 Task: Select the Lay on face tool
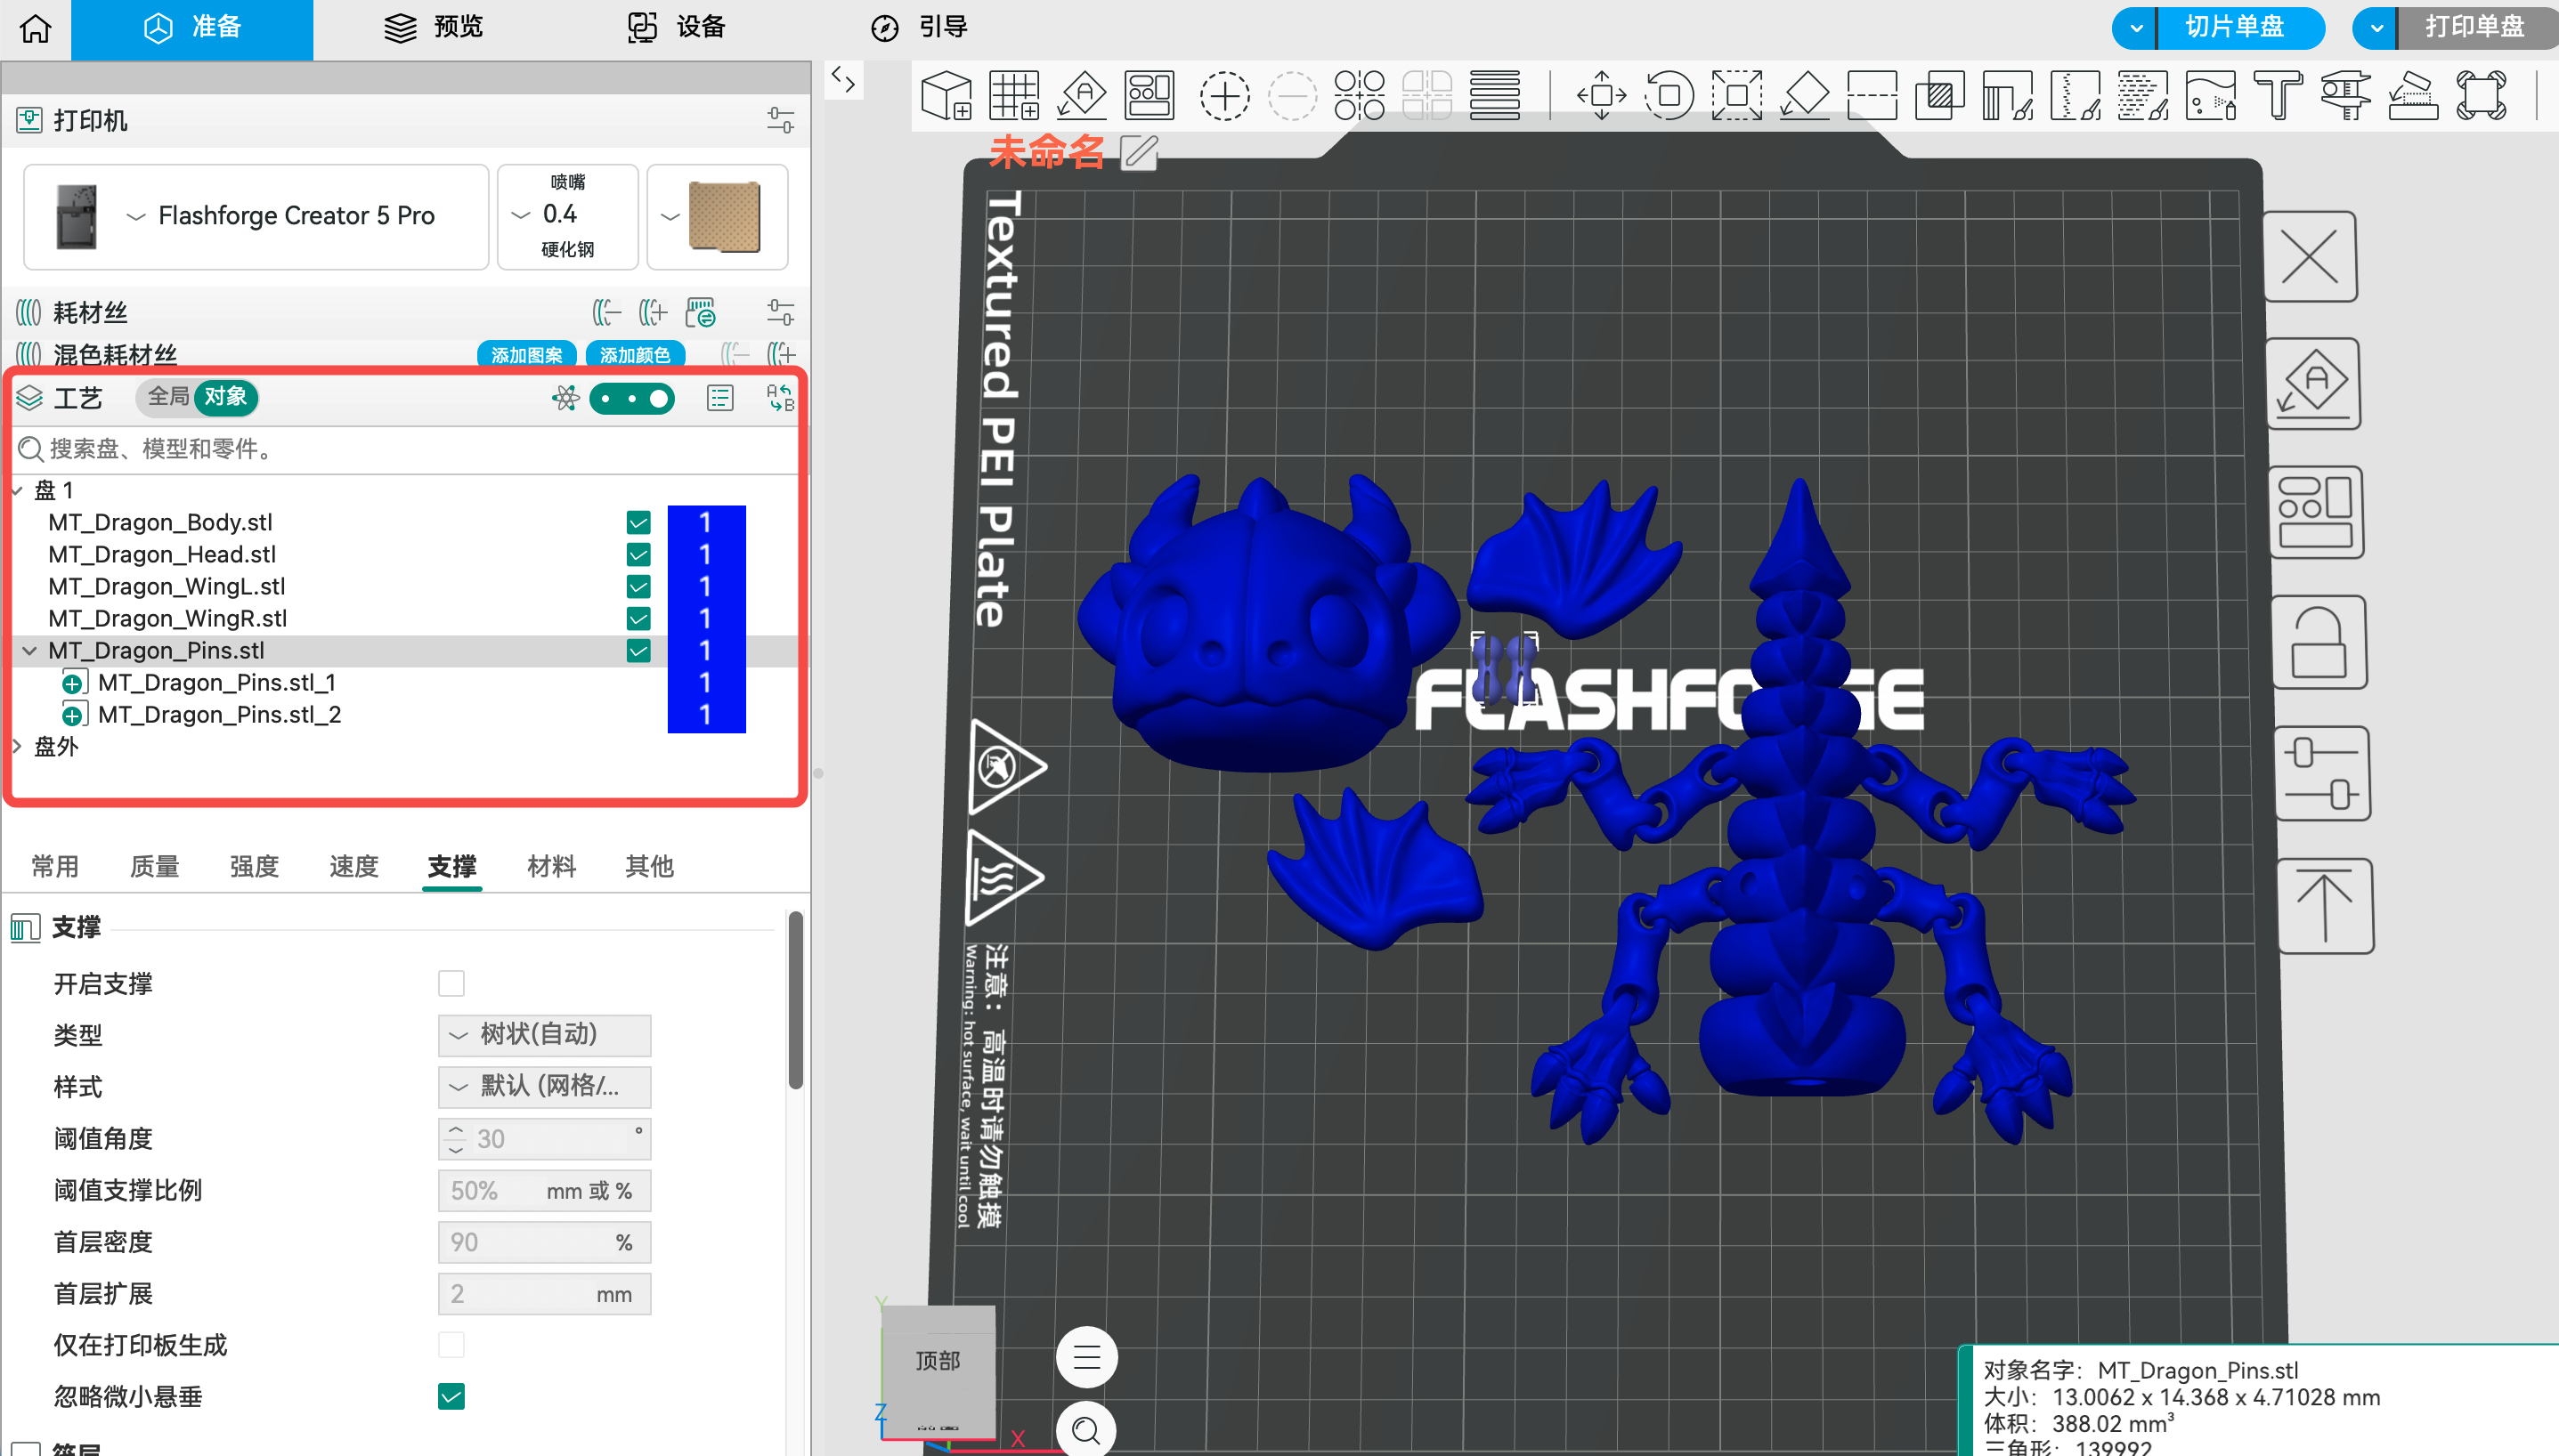(1805, 96)
